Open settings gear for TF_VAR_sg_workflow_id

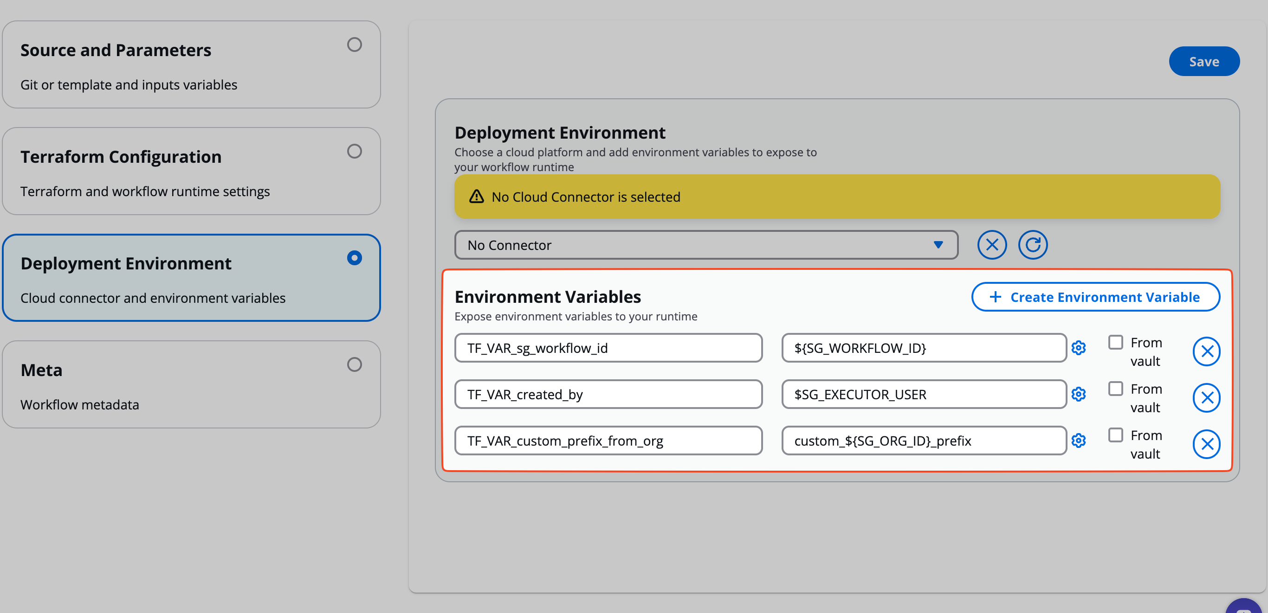pyautogui.click(x=1078, y=348)
